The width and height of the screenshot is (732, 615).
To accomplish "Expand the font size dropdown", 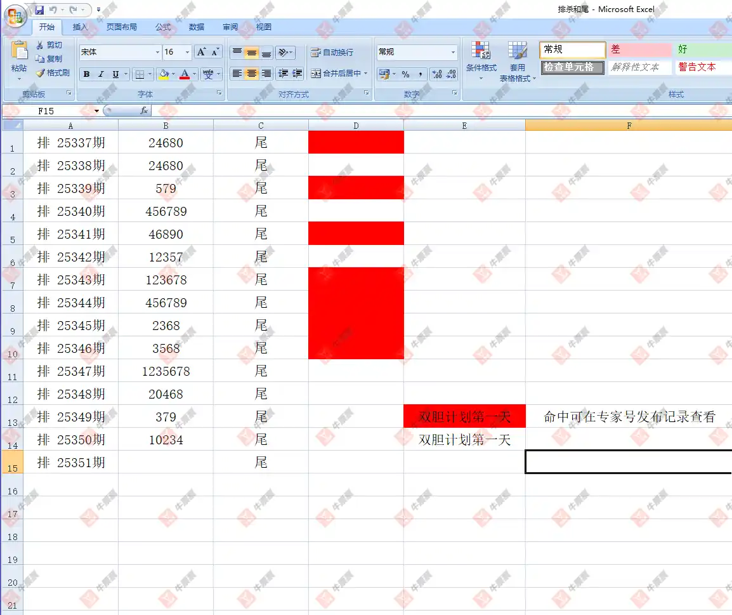I will point(187,52).
